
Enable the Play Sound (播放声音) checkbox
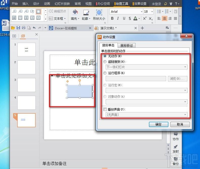[x=105, y=109]
